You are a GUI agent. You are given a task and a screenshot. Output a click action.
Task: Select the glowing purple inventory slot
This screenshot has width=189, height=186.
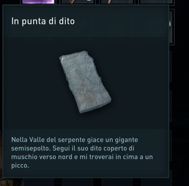(38, 2)
